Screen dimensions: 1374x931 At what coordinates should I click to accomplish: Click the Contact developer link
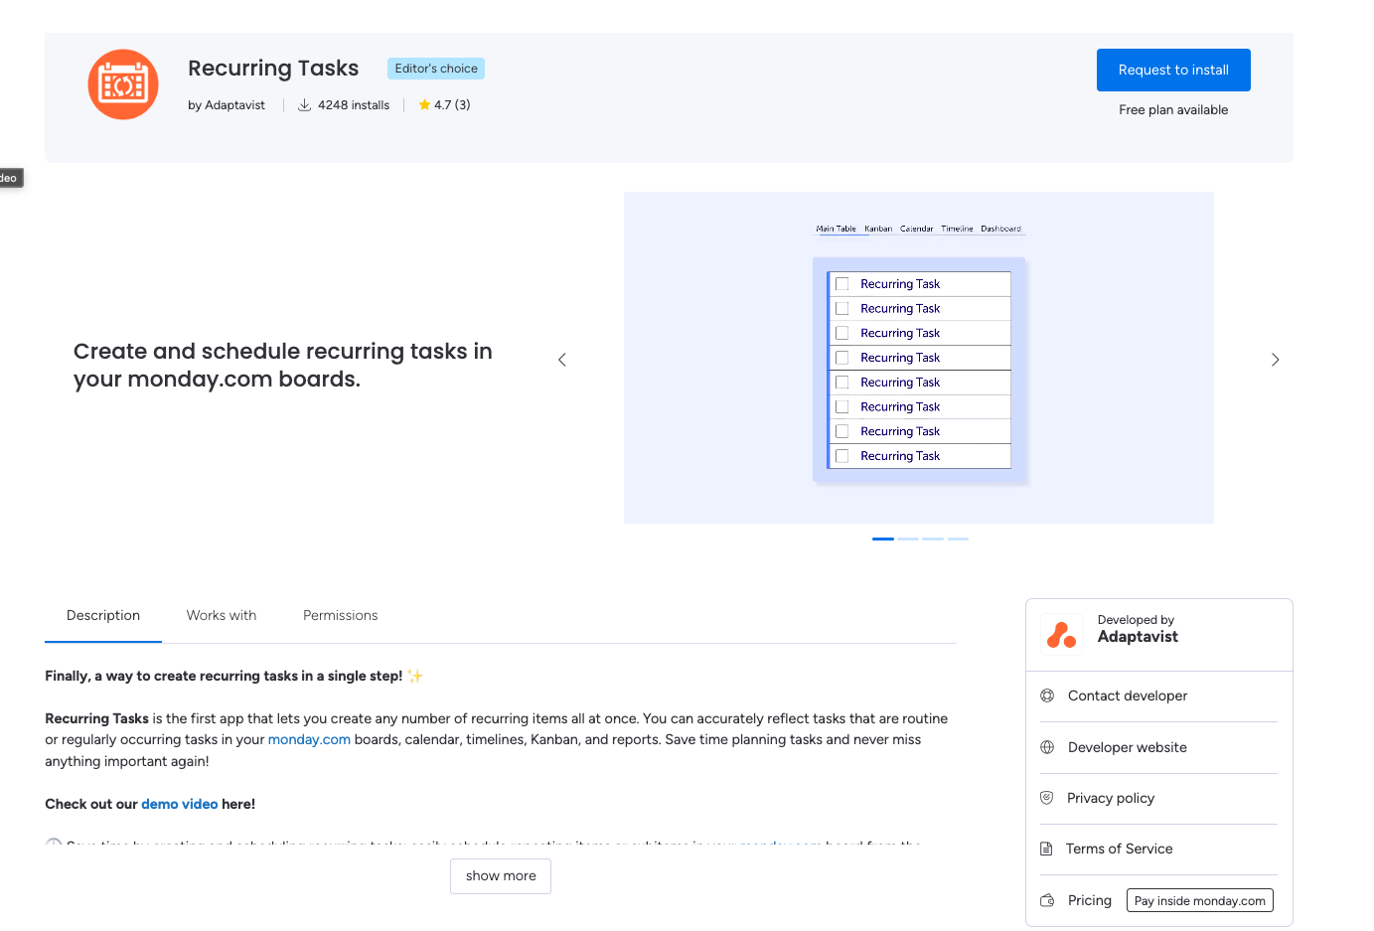pyautogui.click(x=1128, y=696)
